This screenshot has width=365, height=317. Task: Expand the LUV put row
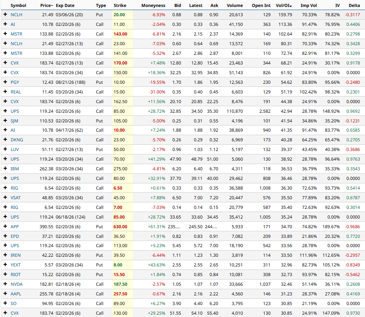click(x=5, y=149)
